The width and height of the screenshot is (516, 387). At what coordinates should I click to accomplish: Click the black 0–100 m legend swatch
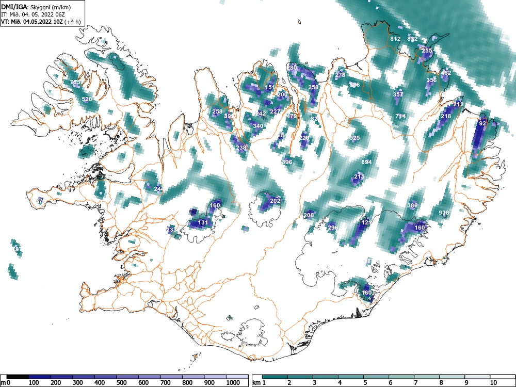pyautogui.click(x=18, y=377)
